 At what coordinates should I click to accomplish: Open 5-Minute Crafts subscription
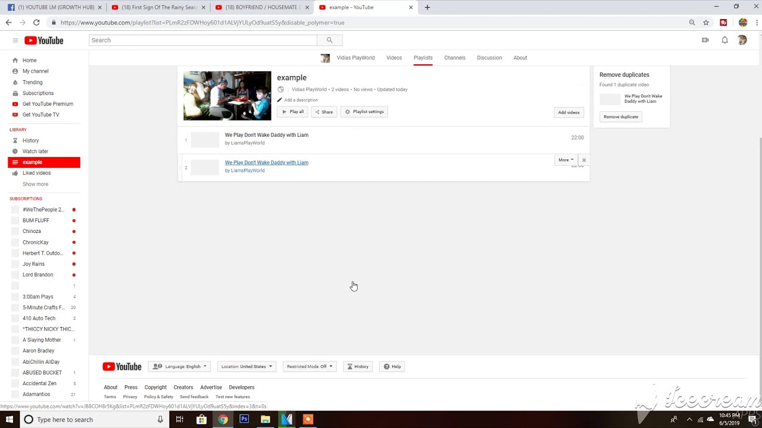(44, 307)
